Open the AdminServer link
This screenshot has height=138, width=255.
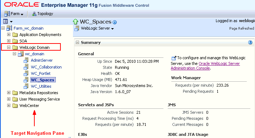coord(42,60)
